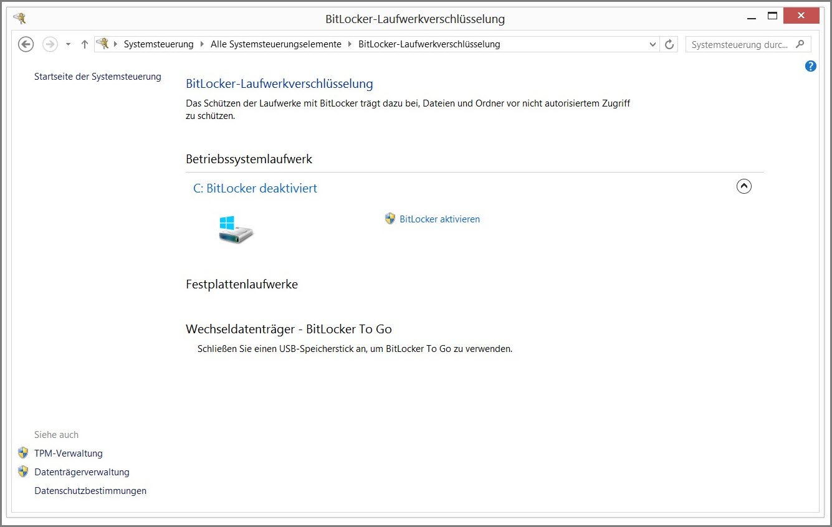The width and height of the screenshot is (832, 527).
Task: Open the recent locations dropdown arrow
Action: [x=68, y=45]
